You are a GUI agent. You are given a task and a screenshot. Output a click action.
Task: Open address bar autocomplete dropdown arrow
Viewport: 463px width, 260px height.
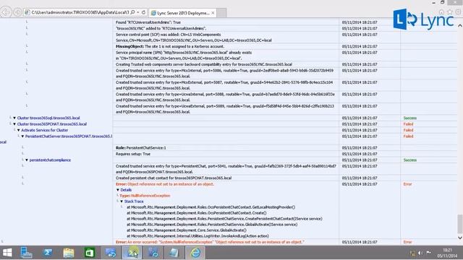click(x=138, y=12)
